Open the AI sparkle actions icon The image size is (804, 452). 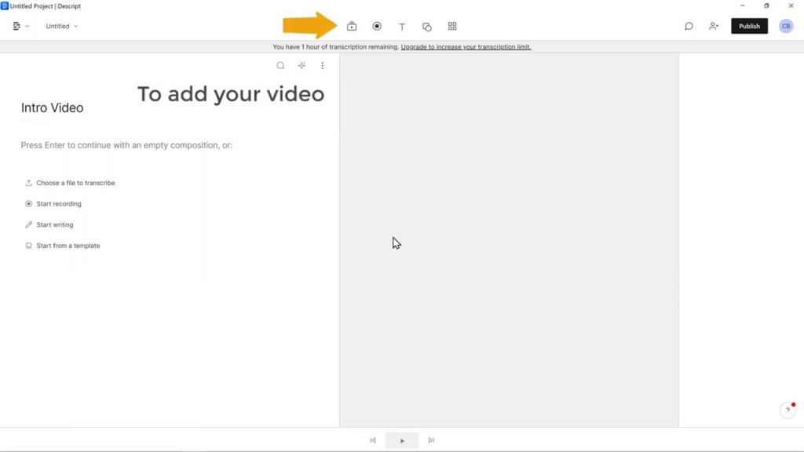[301, 66]
